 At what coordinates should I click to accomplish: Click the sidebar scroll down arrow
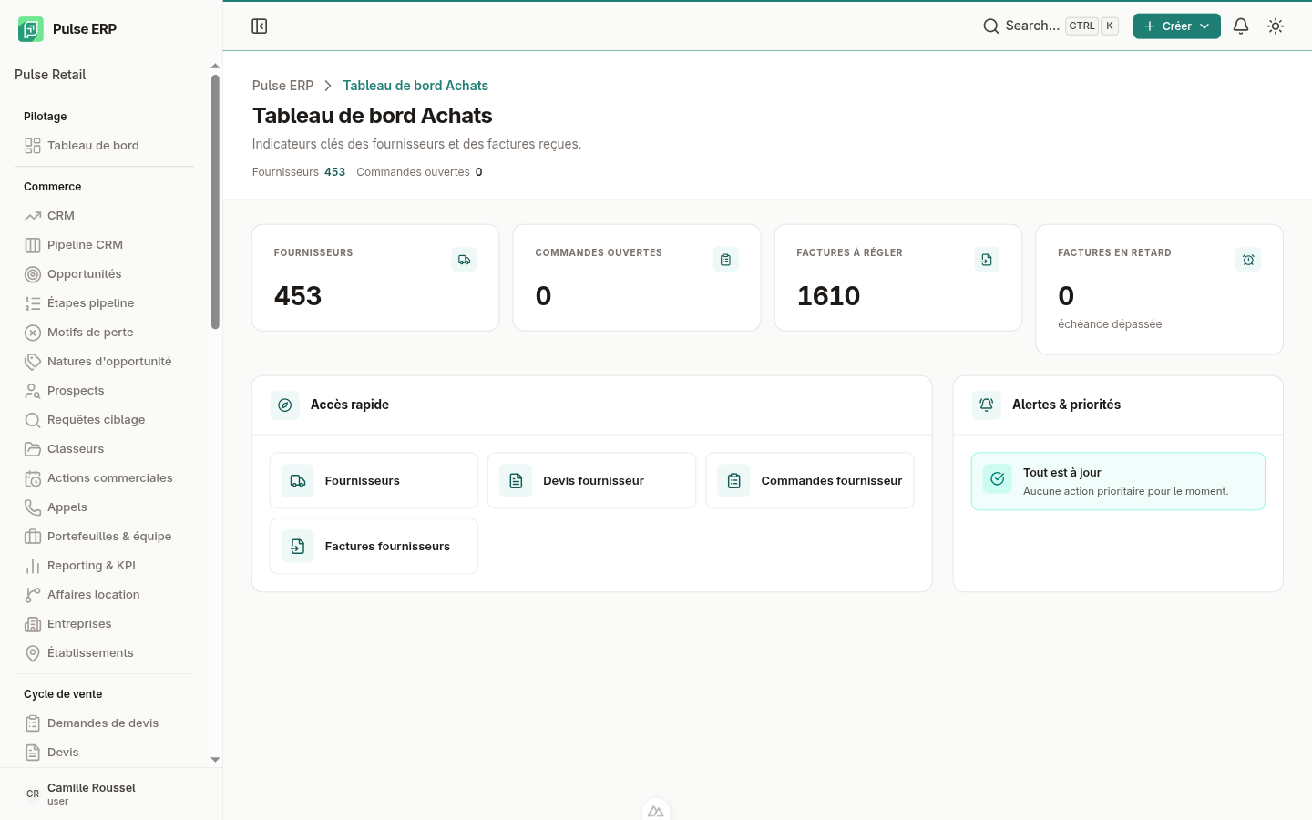point(215,759)
